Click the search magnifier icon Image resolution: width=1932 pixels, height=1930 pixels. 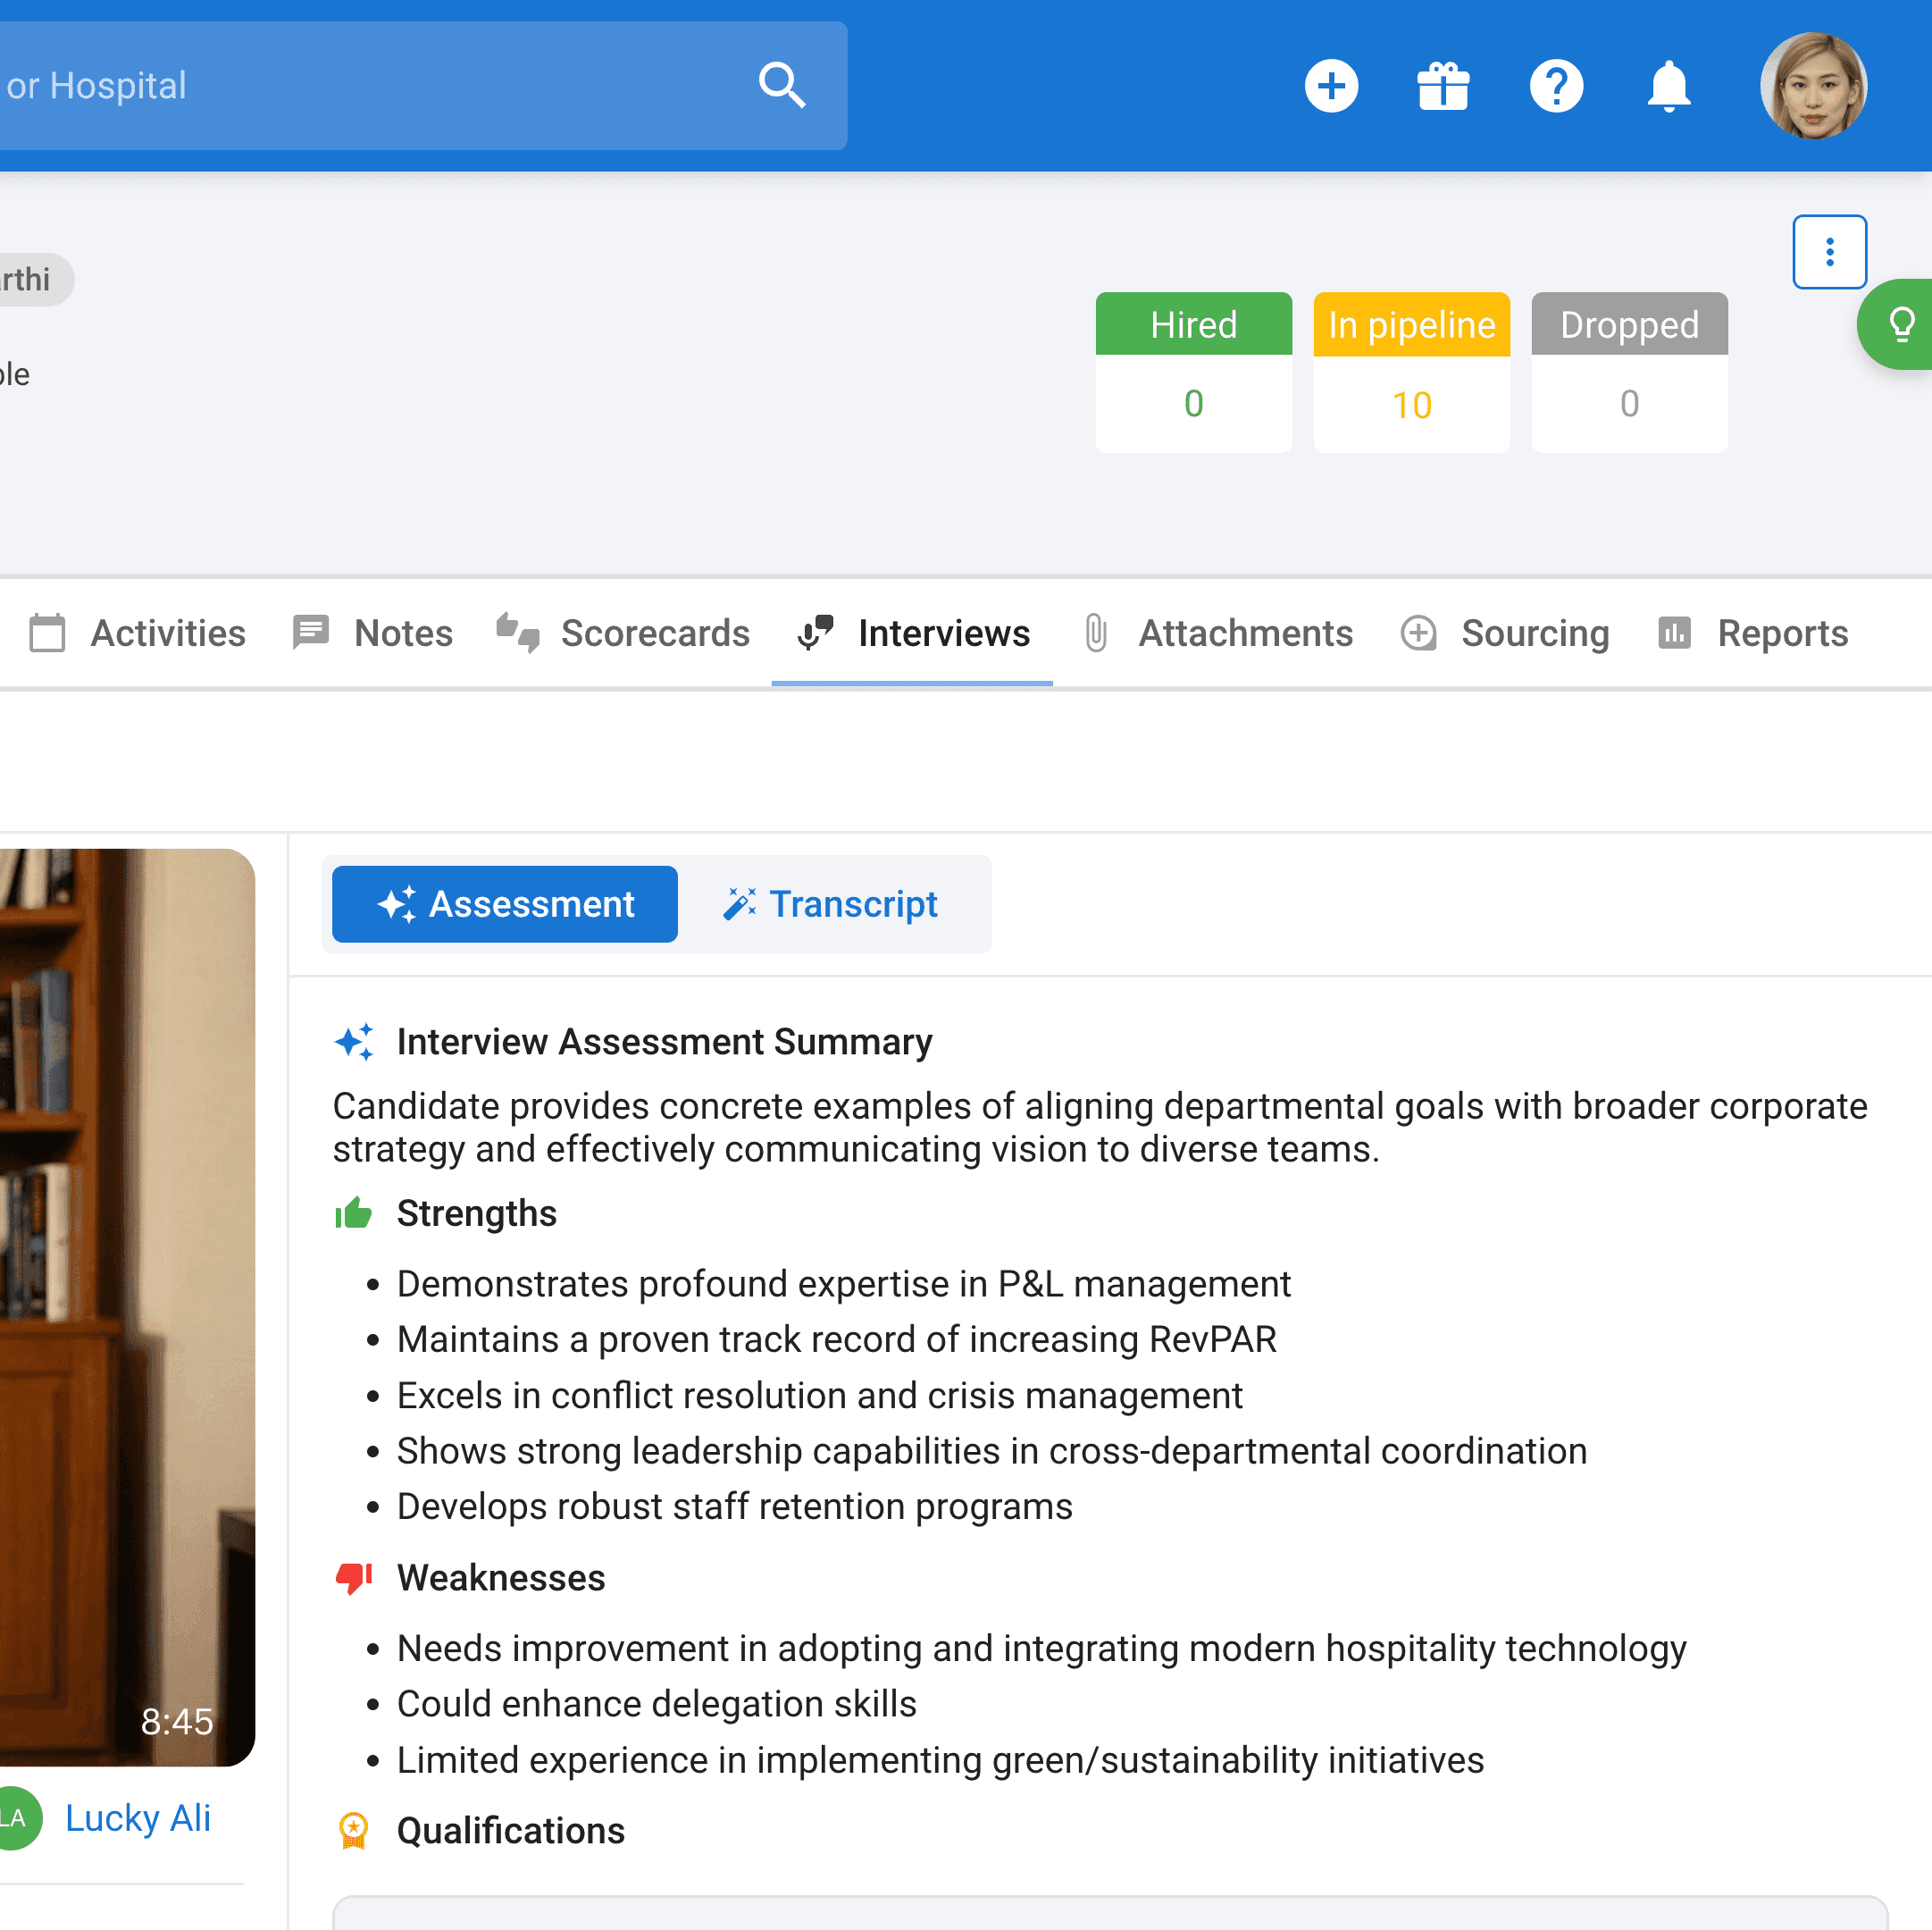781,85
